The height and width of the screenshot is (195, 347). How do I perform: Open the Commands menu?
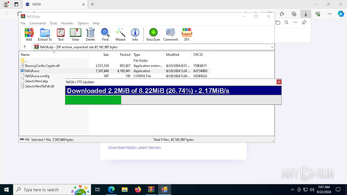click(x=38, y=23)
